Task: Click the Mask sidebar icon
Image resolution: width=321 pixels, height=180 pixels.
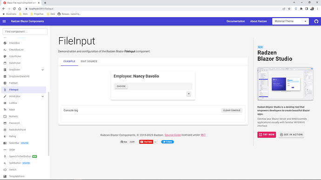Action: click(5, 110)
